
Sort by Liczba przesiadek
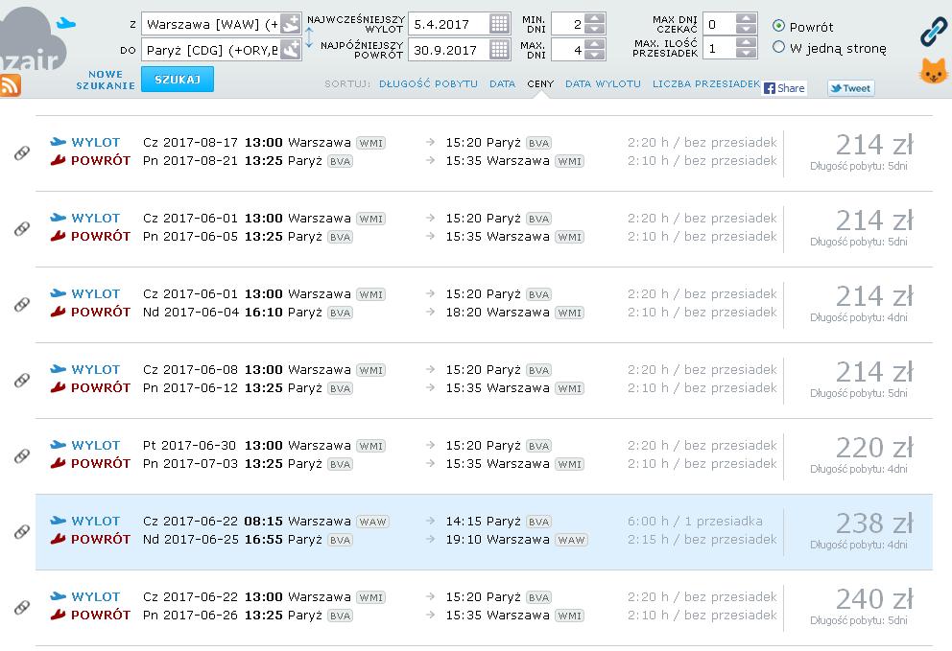click(x=706, y=83)
